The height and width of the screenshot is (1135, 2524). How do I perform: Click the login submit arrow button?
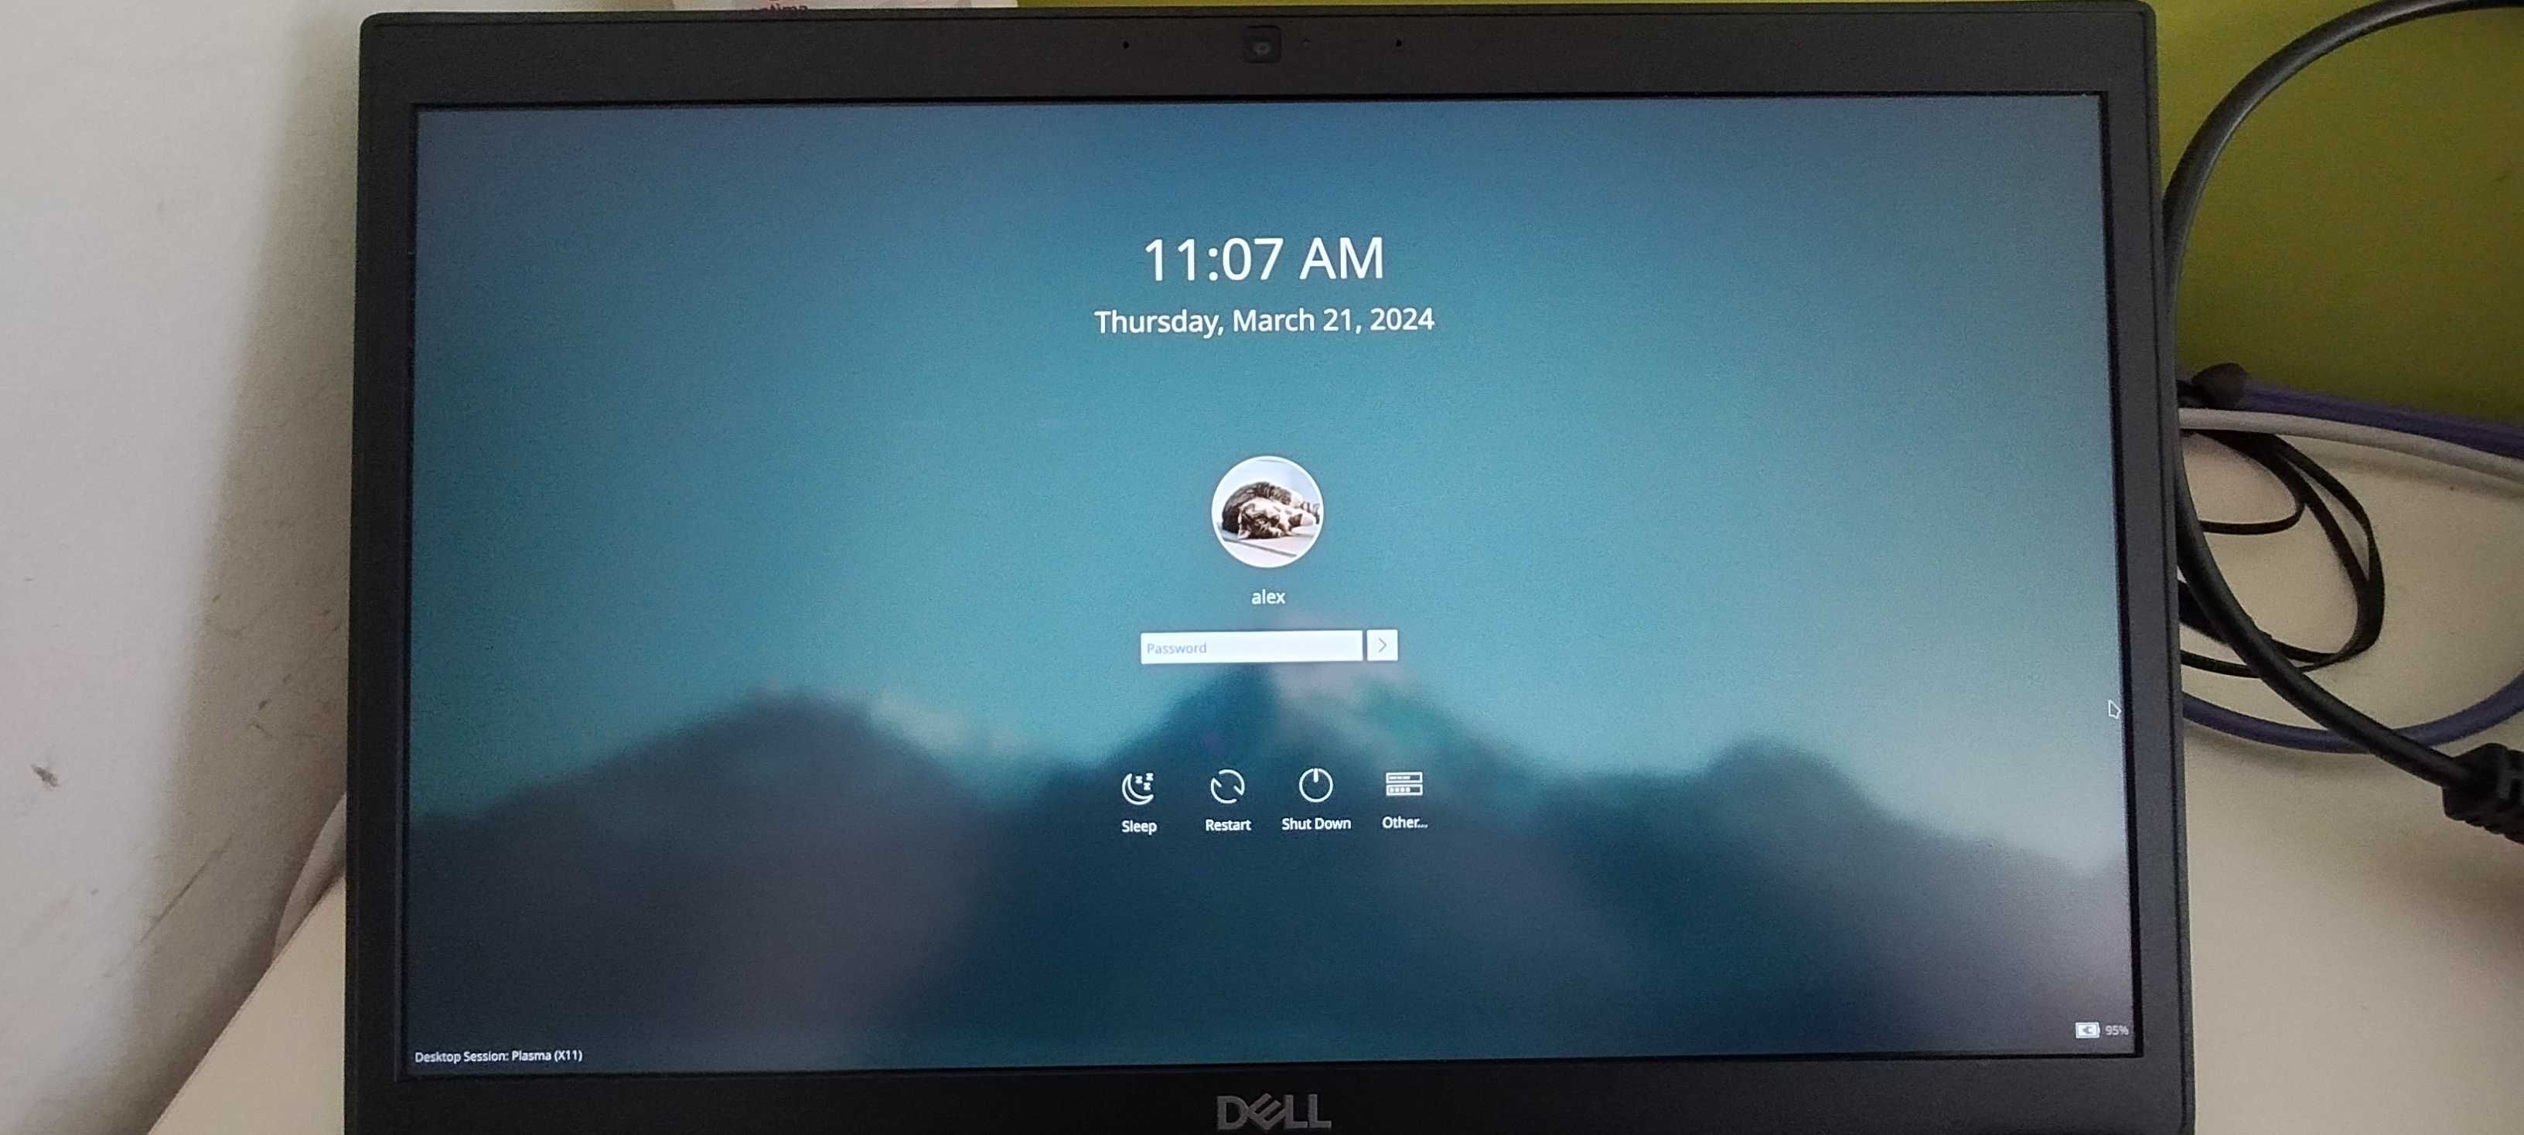point(1381,646)
